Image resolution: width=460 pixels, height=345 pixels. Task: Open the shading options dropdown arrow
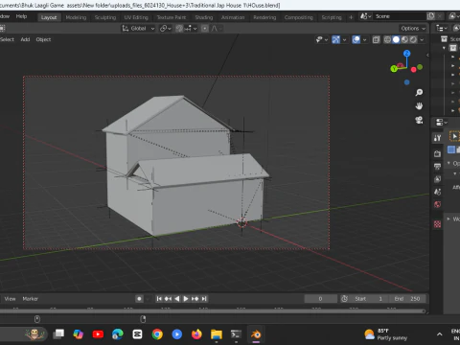pyautogui.click(x=422, y=39)
